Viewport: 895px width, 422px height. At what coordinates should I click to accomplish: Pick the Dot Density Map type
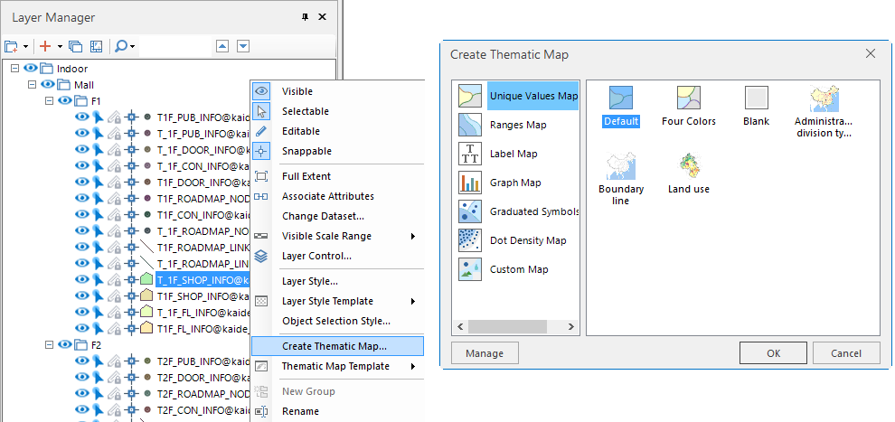[x=527, y=240]
